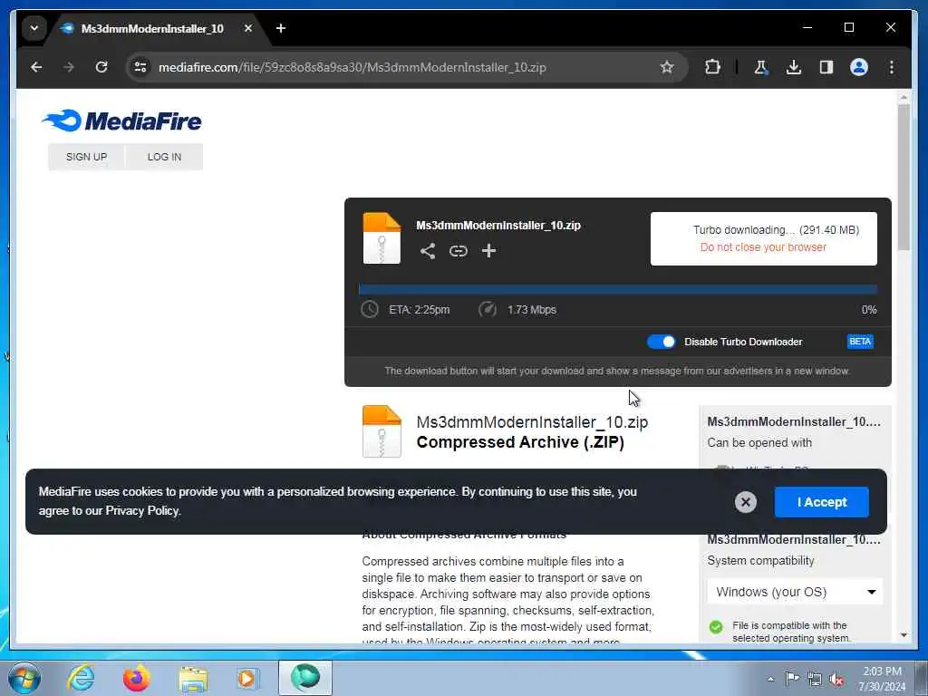Click the active browser taskbar icon
This screenshot has width=928, height=696.
pyautogui.click(x=305, y=678)
